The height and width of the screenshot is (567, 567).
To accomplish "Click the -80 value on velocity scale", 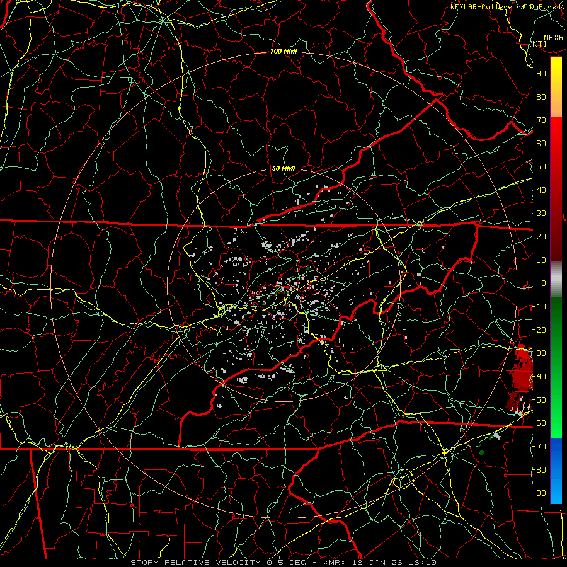I will click(539, 470).
